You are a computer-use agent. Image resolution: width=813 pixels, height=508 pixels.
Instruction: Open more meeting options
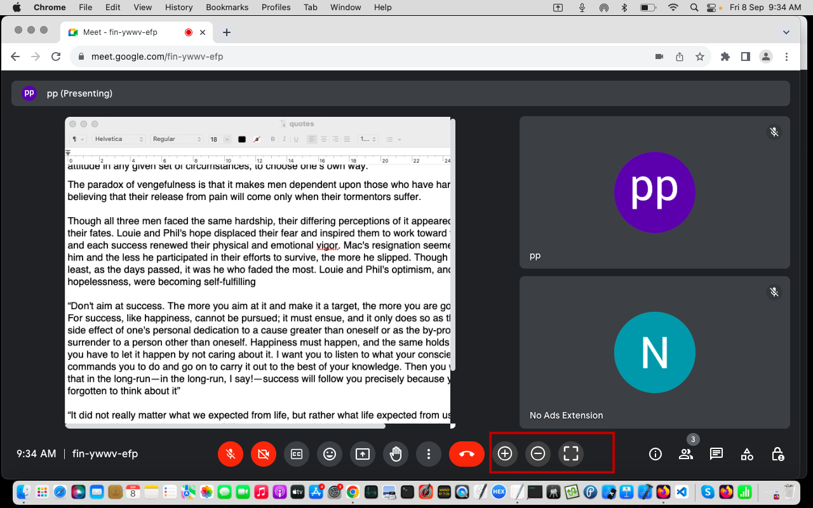tap(429, 453)
